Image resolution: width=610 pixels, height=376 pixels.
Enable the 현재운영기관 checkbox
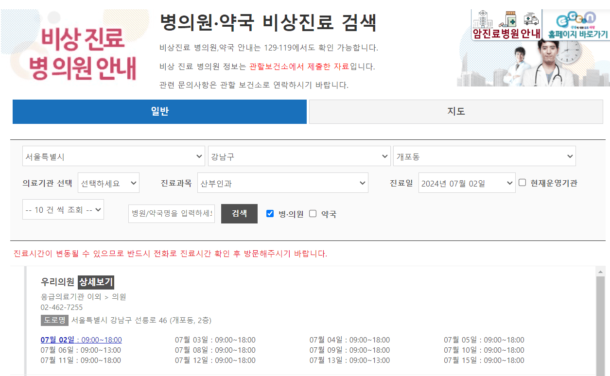pos(521,182)
